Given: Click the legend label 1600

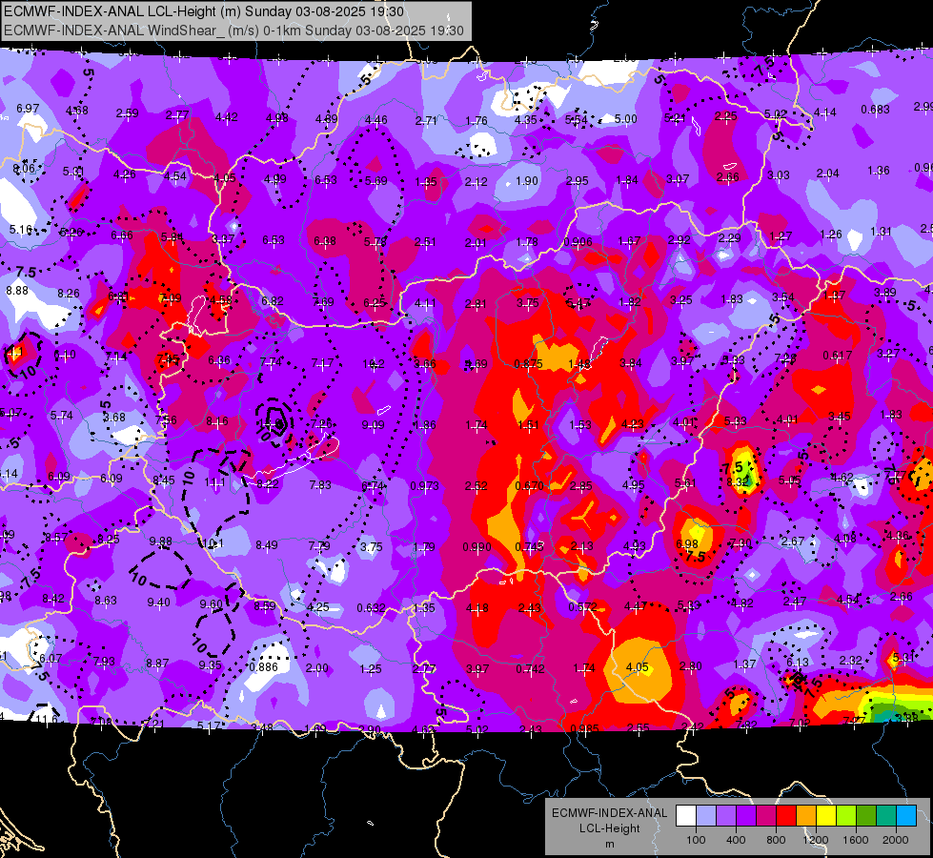Looking at the screenshot, I should 856,840.
